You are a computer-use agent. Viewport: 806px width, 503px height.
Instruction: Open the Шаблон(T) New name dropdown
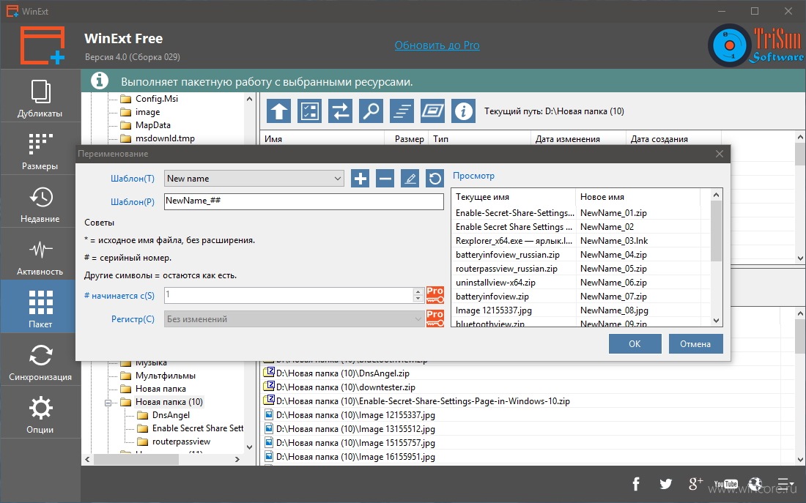(254, 179)
